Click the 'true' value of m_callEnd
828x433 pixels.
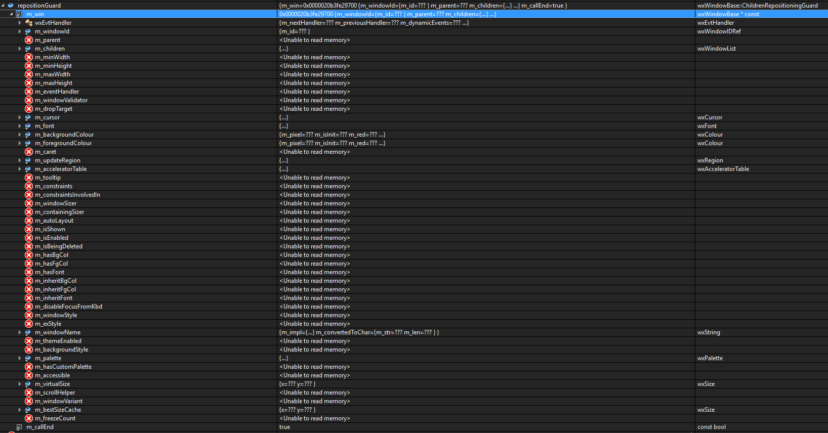(x=285, y=427)
